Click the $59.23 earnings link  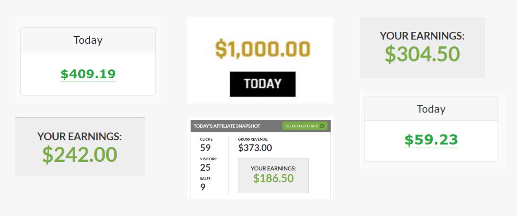[x=431, y=140]
